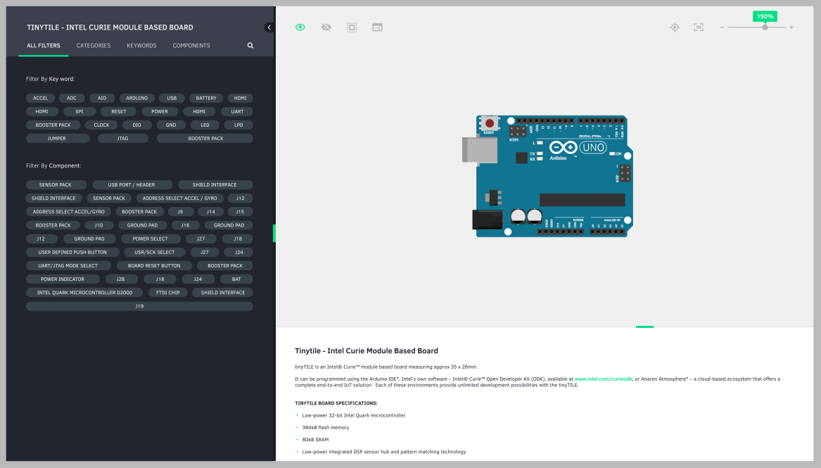Select the FTDI CHIP component

(x=167, y=293)
